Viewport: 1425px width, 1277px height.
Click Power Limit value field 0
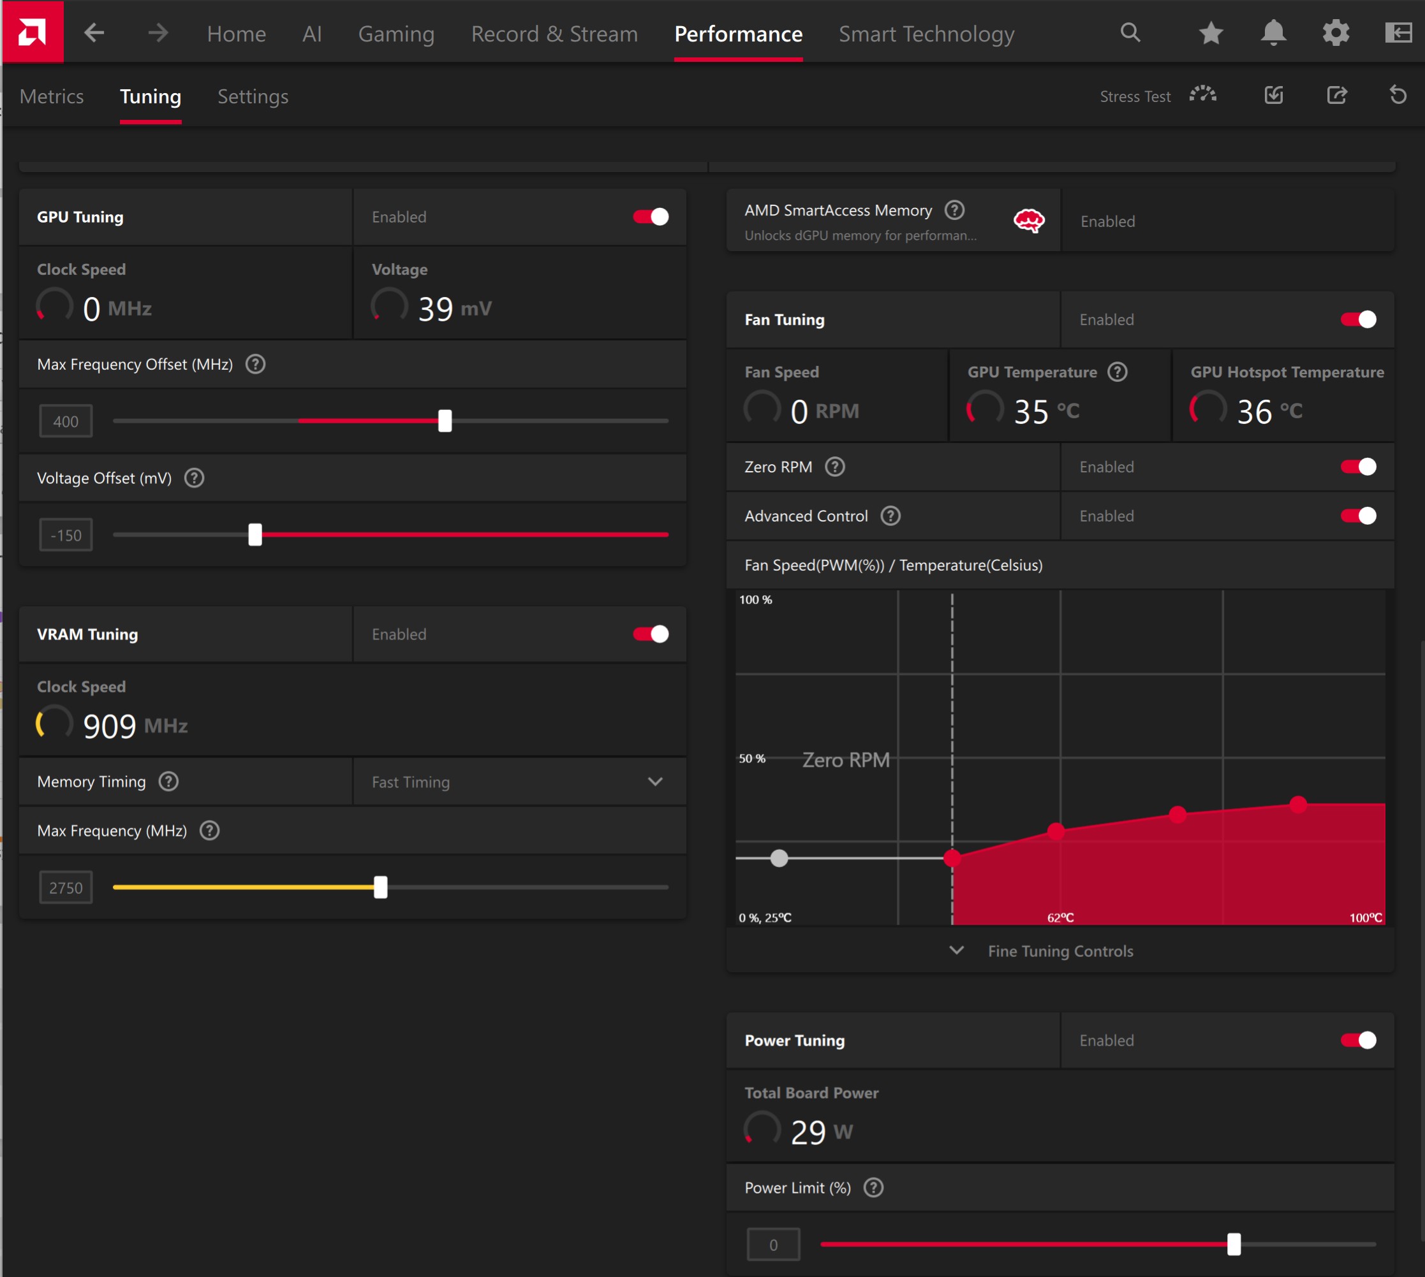pyautogui.click(x=774, y=1244)
